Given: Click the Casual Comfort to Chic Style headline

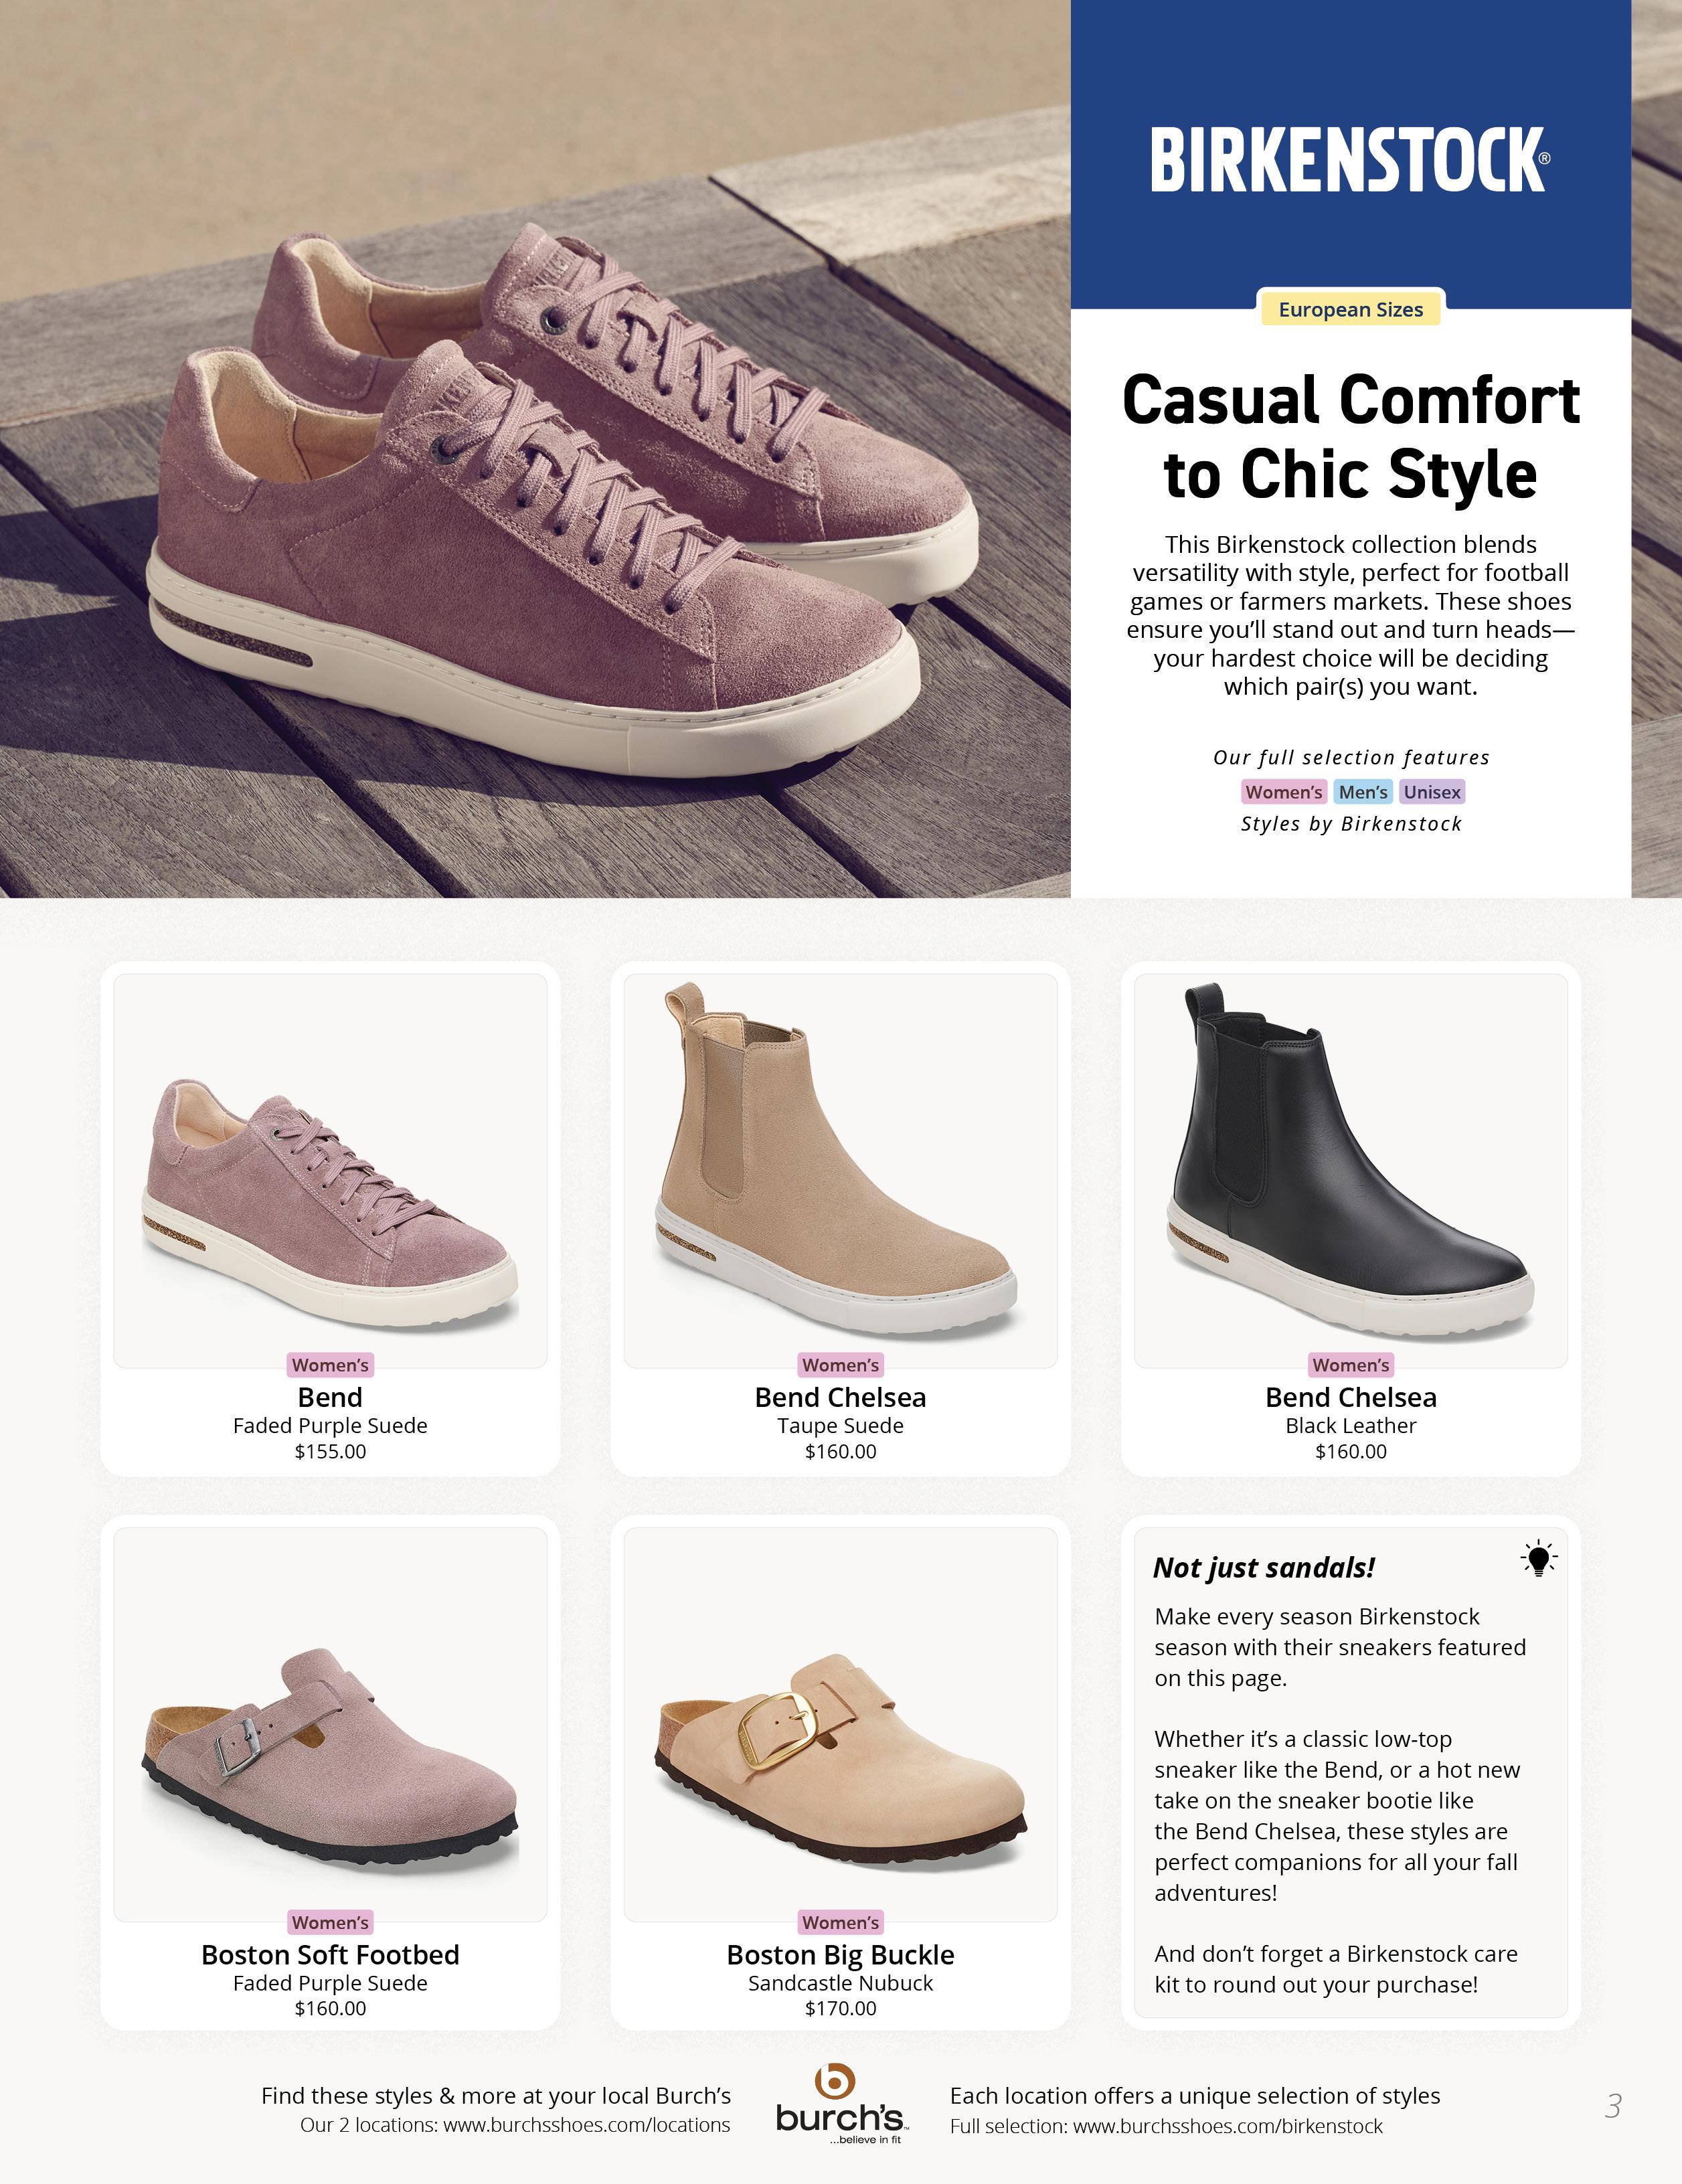Looking at the screenshot, I should coord(1350,436).
